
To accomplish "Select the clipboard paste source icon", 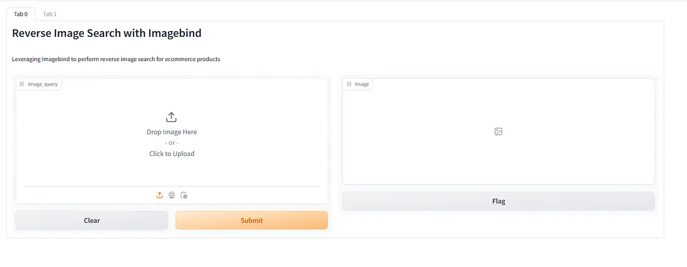I will point(184,195).
